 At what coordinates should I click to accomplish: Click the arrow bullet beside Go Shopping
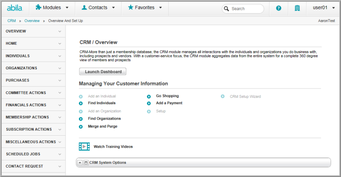149,97
